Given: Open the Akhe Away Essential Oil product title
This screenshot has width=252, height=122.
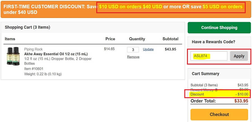Looking at the screenshot, I should pyautogui.click(x=56, y=54).
